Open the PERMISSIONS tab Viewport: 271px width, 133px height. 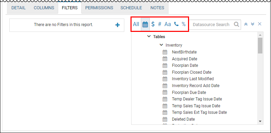pos(99,8)
